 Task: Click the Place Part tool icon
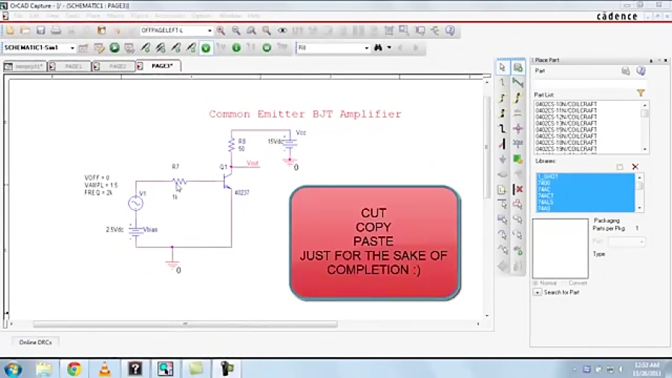(518, 67)
